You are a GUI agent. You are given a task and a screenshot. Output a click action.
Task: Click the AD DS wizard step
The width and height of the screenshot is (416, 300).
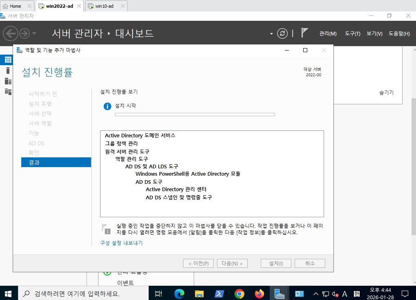[x=36, y=143]
